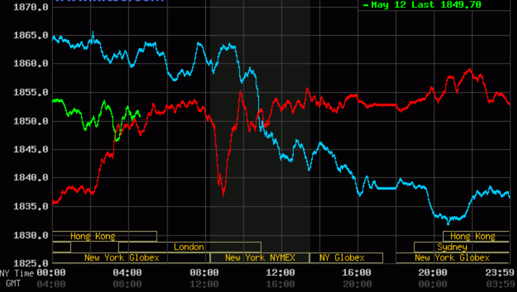Select the Sydney market session bar
The height and width of the screenshot is (292, 517).
(451, 247)
